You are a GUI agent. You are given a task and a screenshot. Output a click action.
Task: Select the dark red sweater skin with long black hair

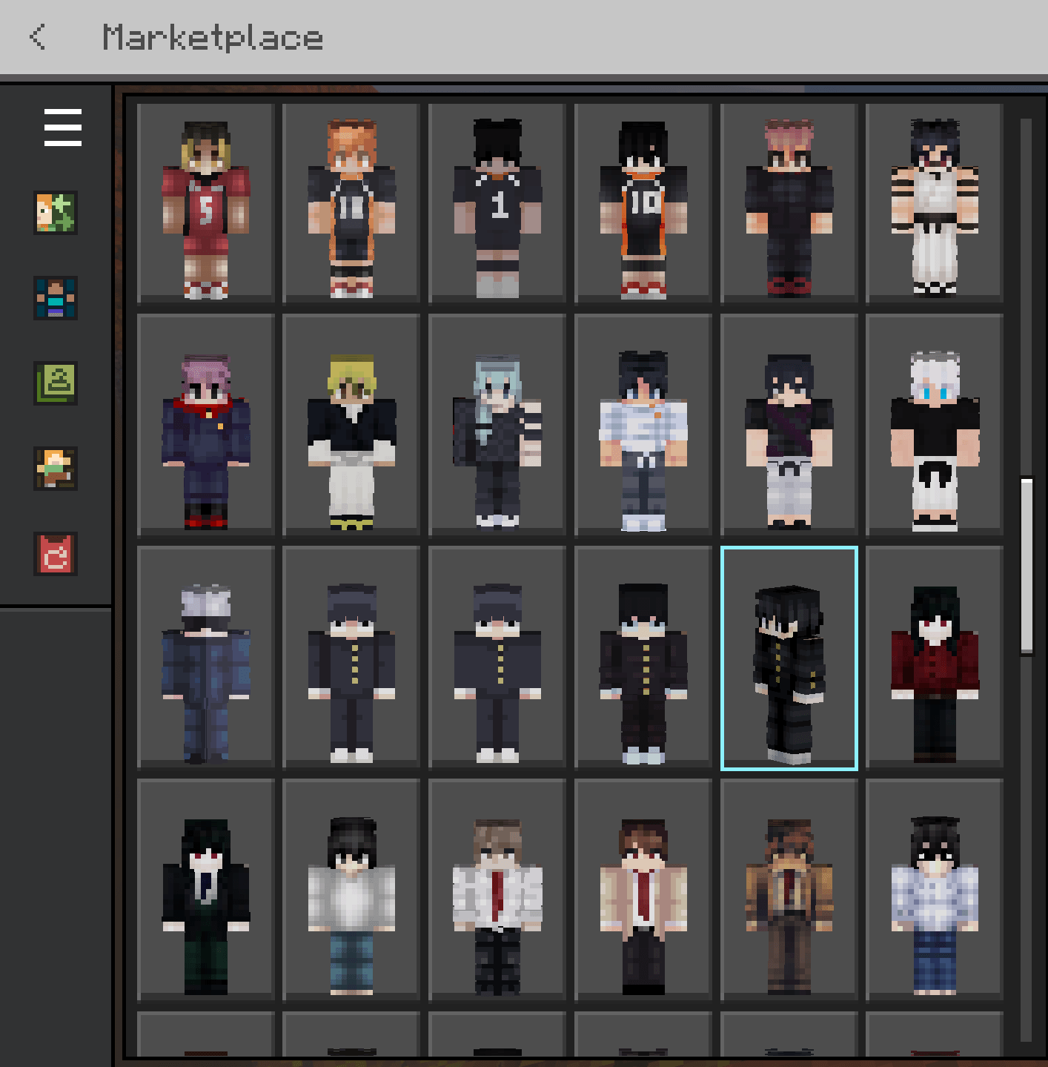tap(935, 658)
